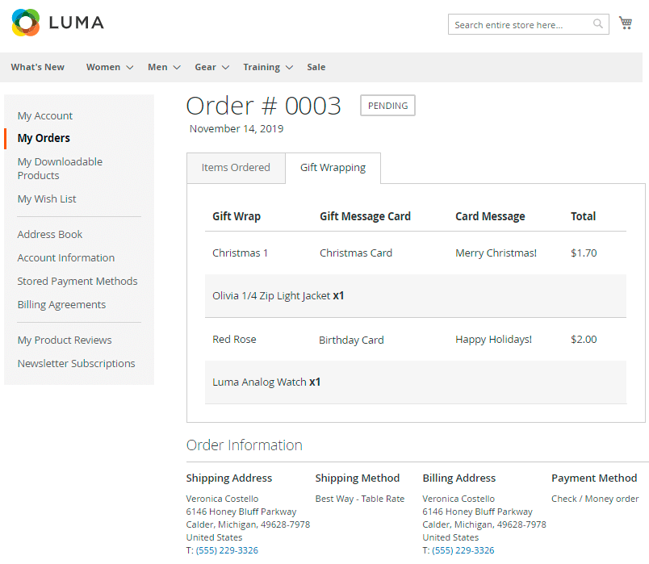The height and width of the screenshot is (564, 649).
Task: Open My Wish List link
Action: click(47, 198)
